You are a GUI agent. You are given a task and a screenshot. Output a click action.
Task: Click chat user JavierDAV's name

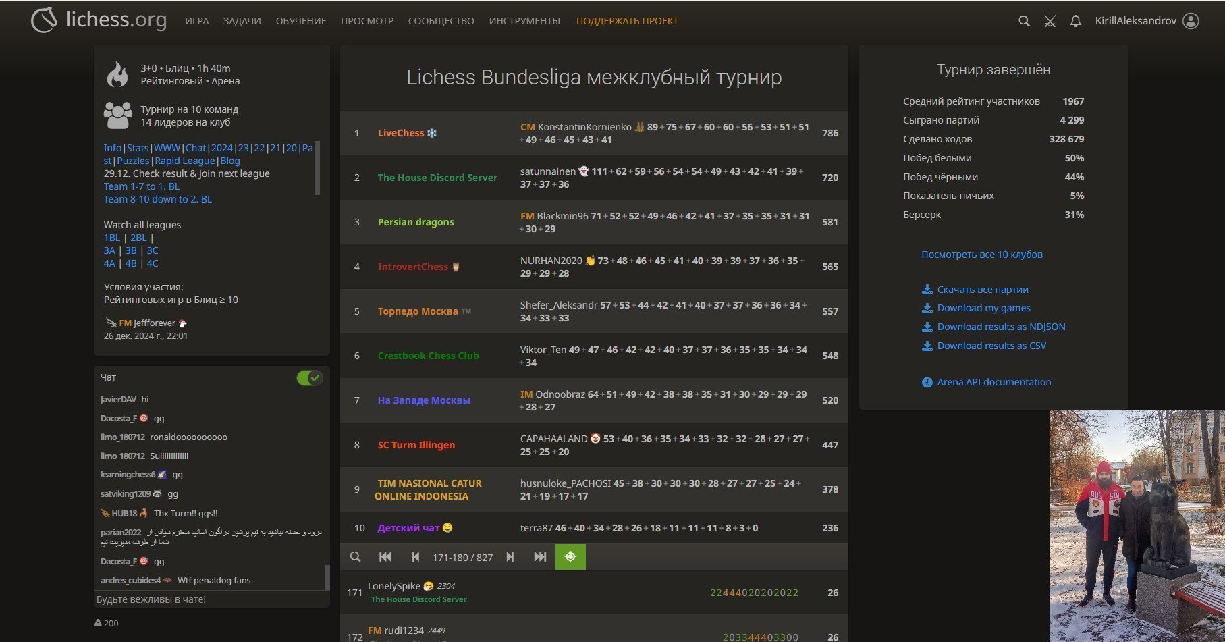pos(118,400)
